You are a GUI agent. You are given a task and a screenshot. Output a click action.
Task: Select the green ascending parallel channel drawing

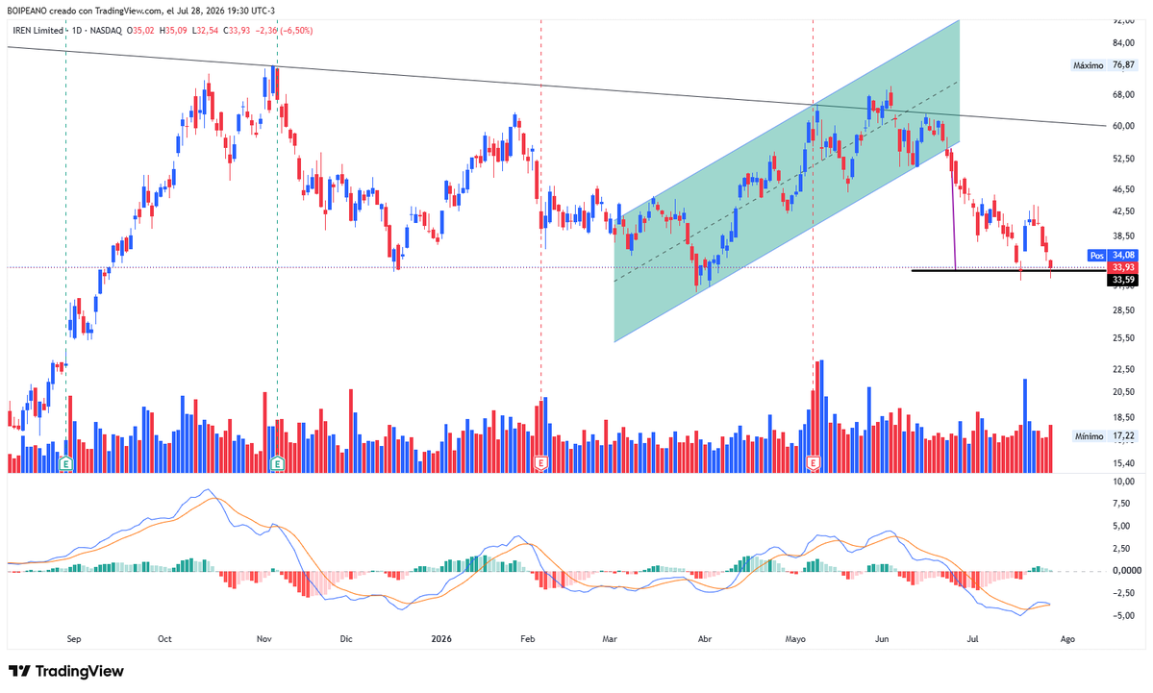pos(787,180)
